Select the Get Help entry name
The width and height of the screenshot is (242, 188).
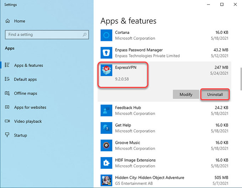point(123,125)
